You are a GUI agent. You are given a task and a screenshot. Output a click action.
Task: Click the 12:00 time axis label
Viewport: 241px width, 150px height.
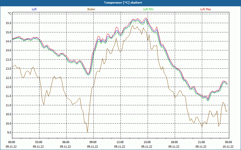(x=120, y=142)
